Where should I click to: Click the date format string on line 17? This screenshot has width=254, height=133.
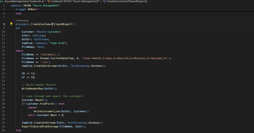125,58
